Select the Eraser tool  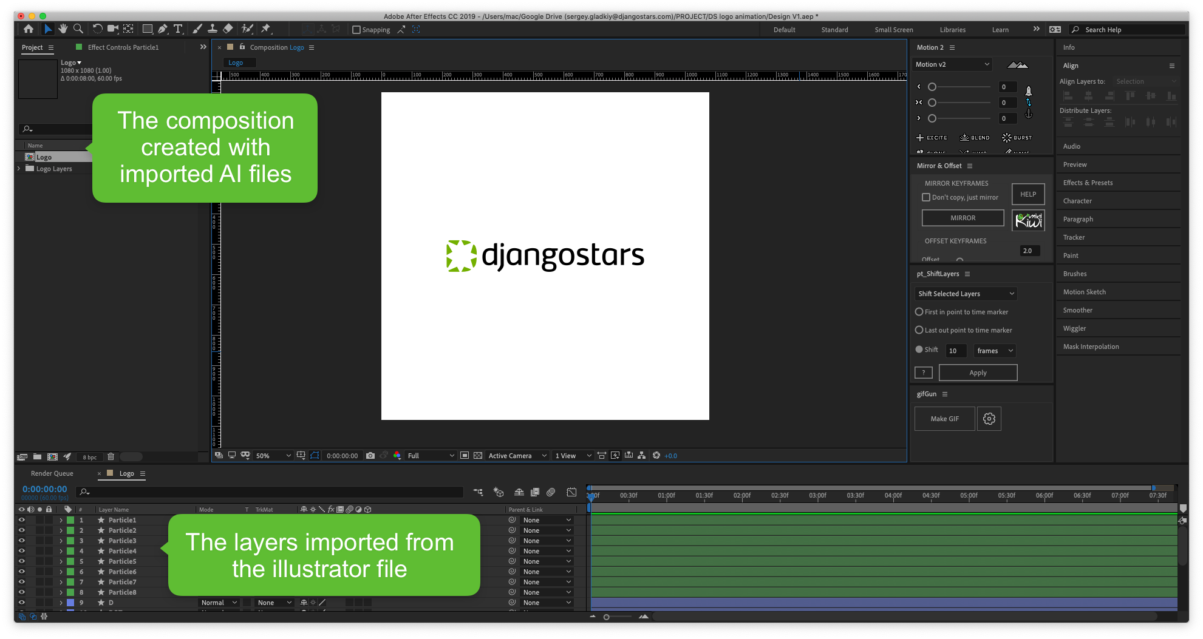click(228, 29)
